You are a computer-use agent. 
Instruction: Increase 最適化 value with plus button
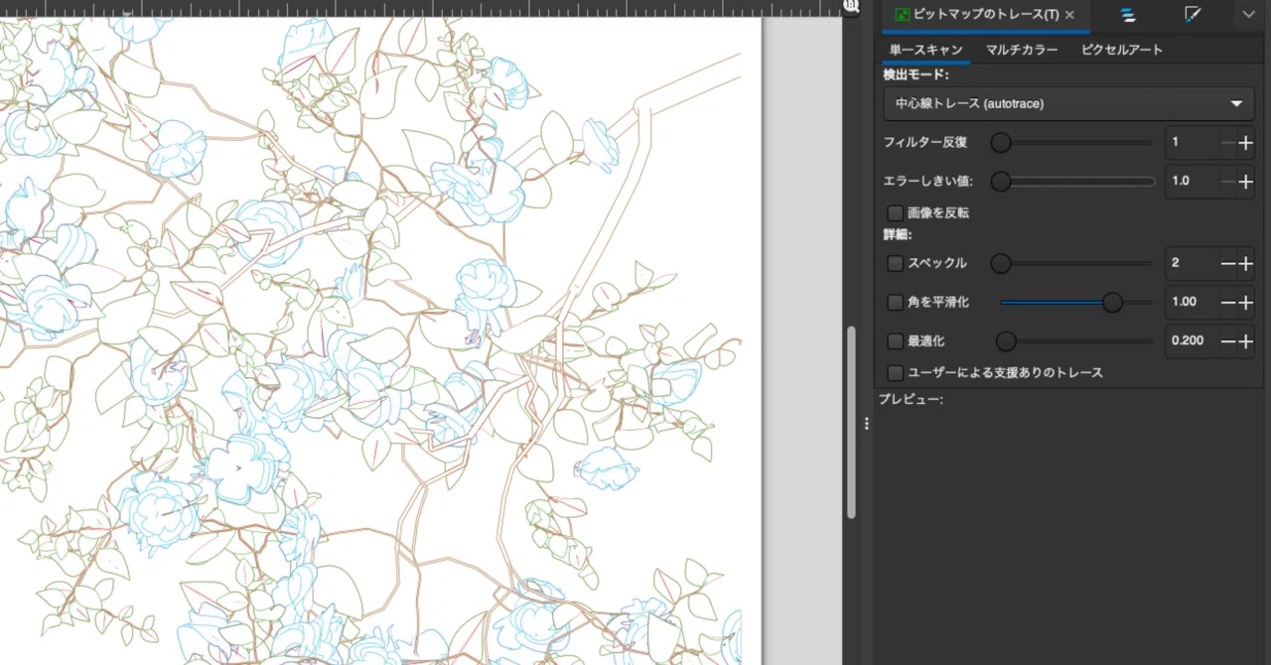point(1246,341)
